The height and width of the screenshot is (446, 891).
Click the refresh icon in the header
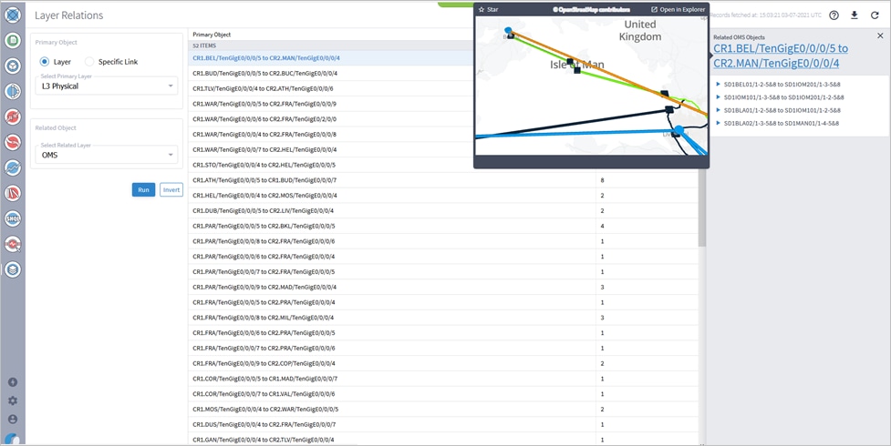(875, 15)
